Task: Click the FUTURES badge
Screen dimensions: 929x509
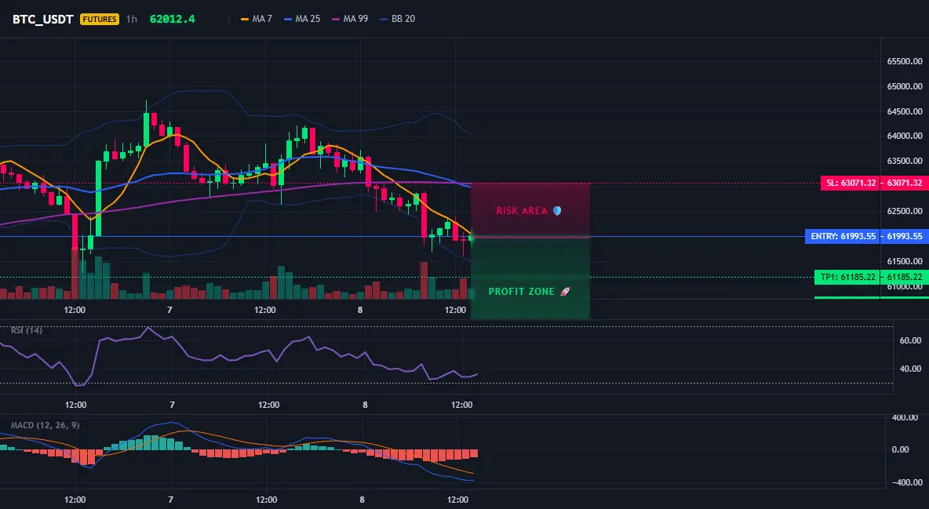Action: (100, 19)
